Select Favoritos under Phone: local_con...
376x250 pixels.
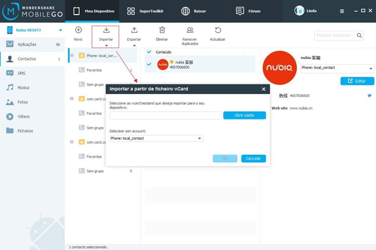click(x=94, y=70)
